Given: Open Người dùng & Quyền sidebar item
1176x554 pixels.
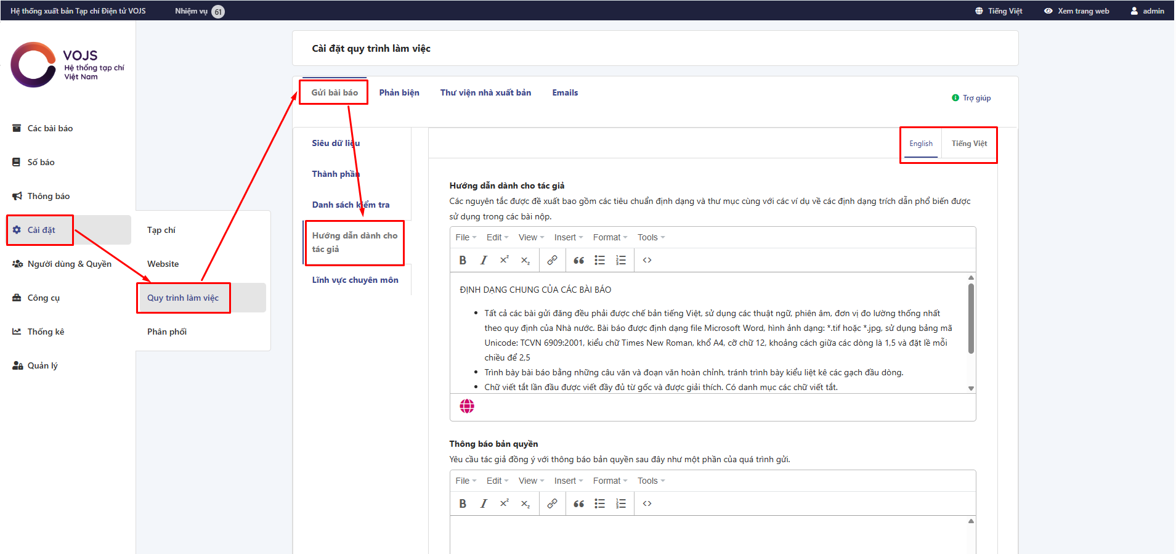Looking at the screenshot, I should click(x=69, y=264).
